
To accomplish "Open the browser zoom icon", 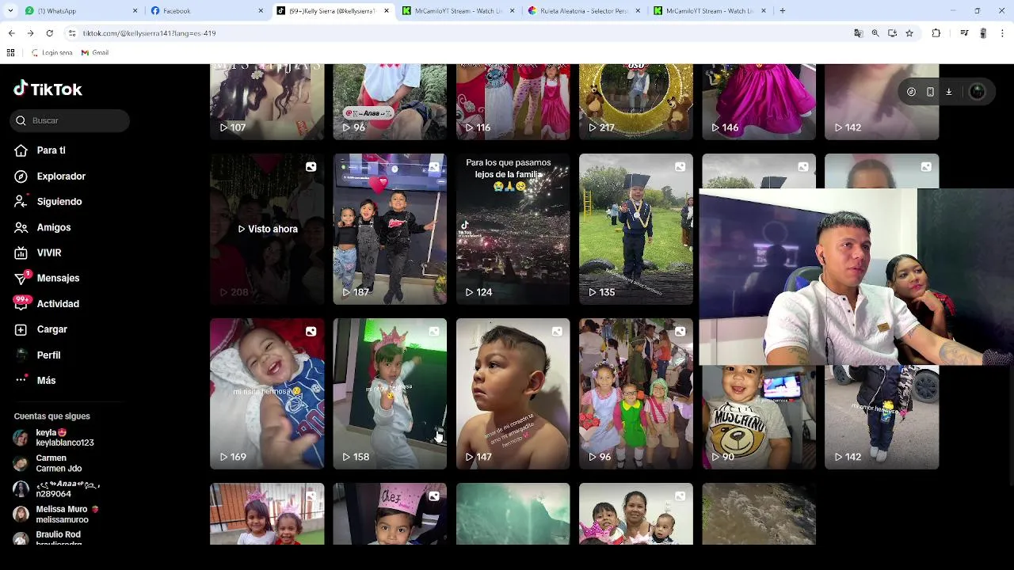I will pyautogui.click(x=875, y=33).
